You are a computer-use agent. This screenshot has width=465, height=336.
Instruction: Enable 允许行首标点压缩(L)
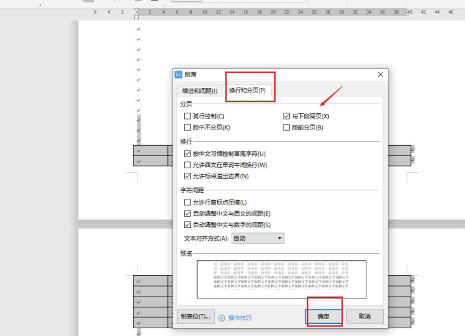point(187,203)
